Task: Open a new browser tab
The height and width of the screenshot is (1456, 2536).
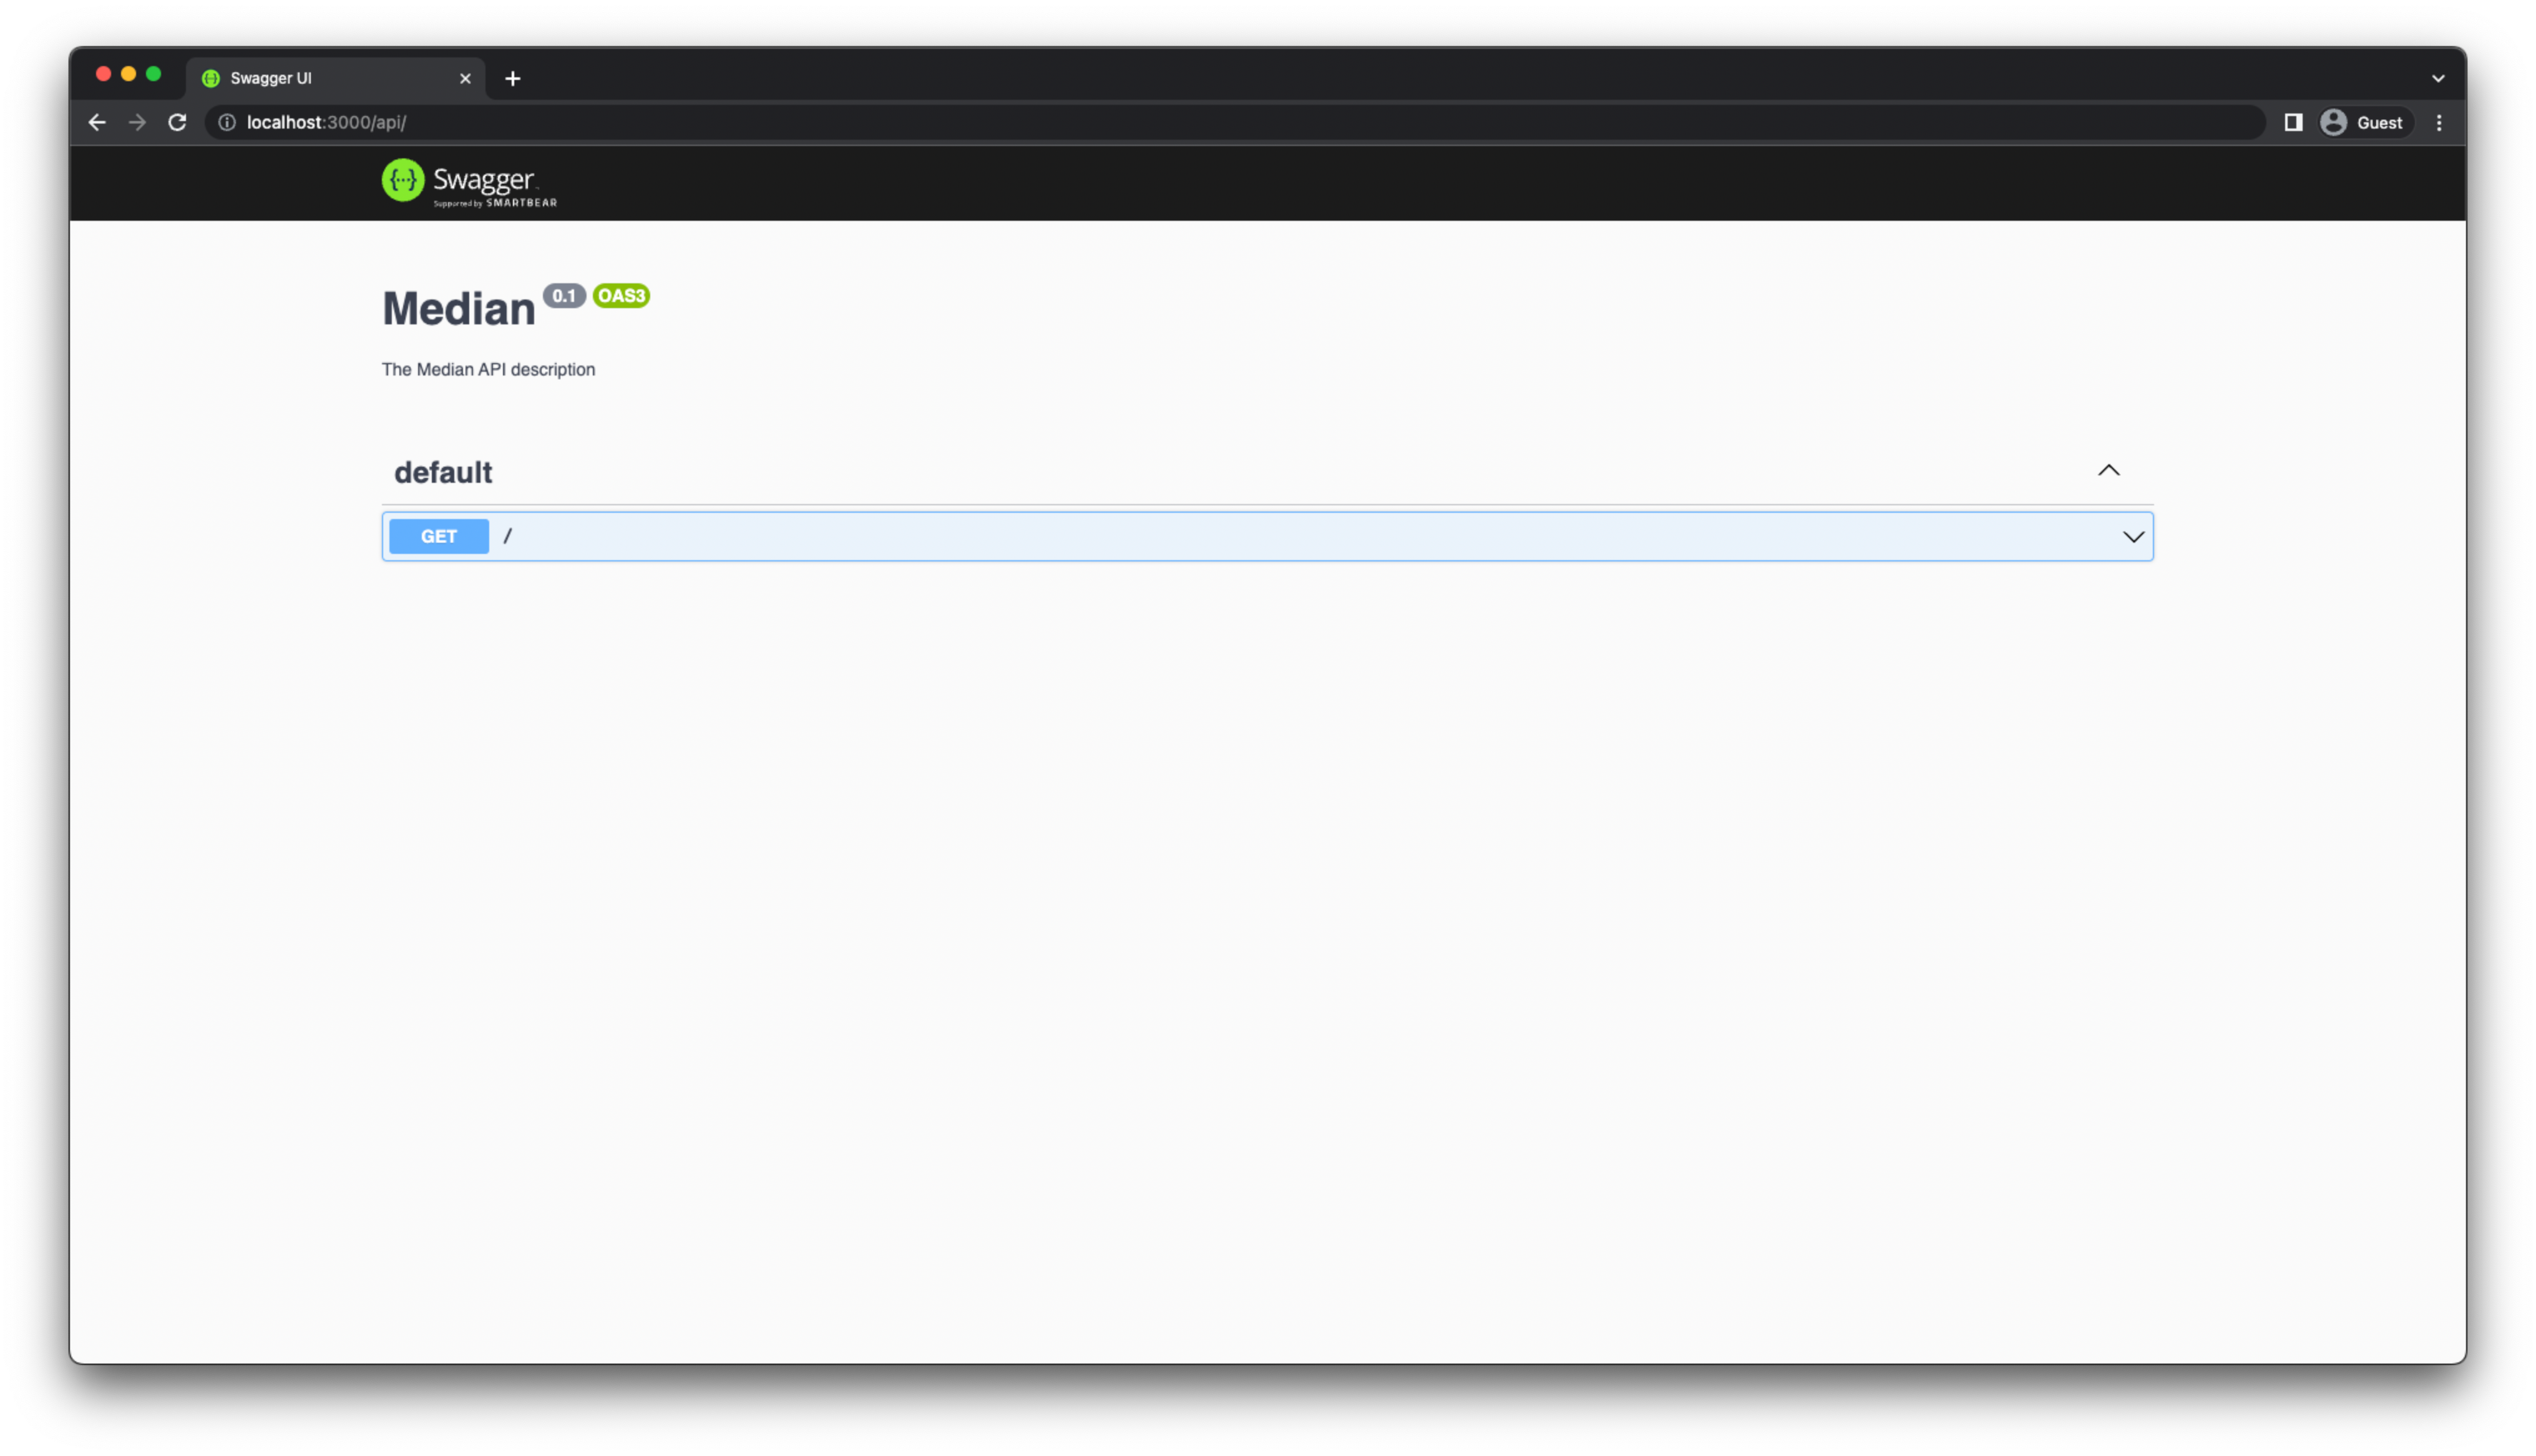Action: (x=513, y=78)
